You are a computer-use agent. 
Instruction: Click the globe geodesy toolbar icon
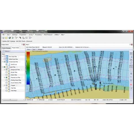pyautogui.click(x=10, y=38)
